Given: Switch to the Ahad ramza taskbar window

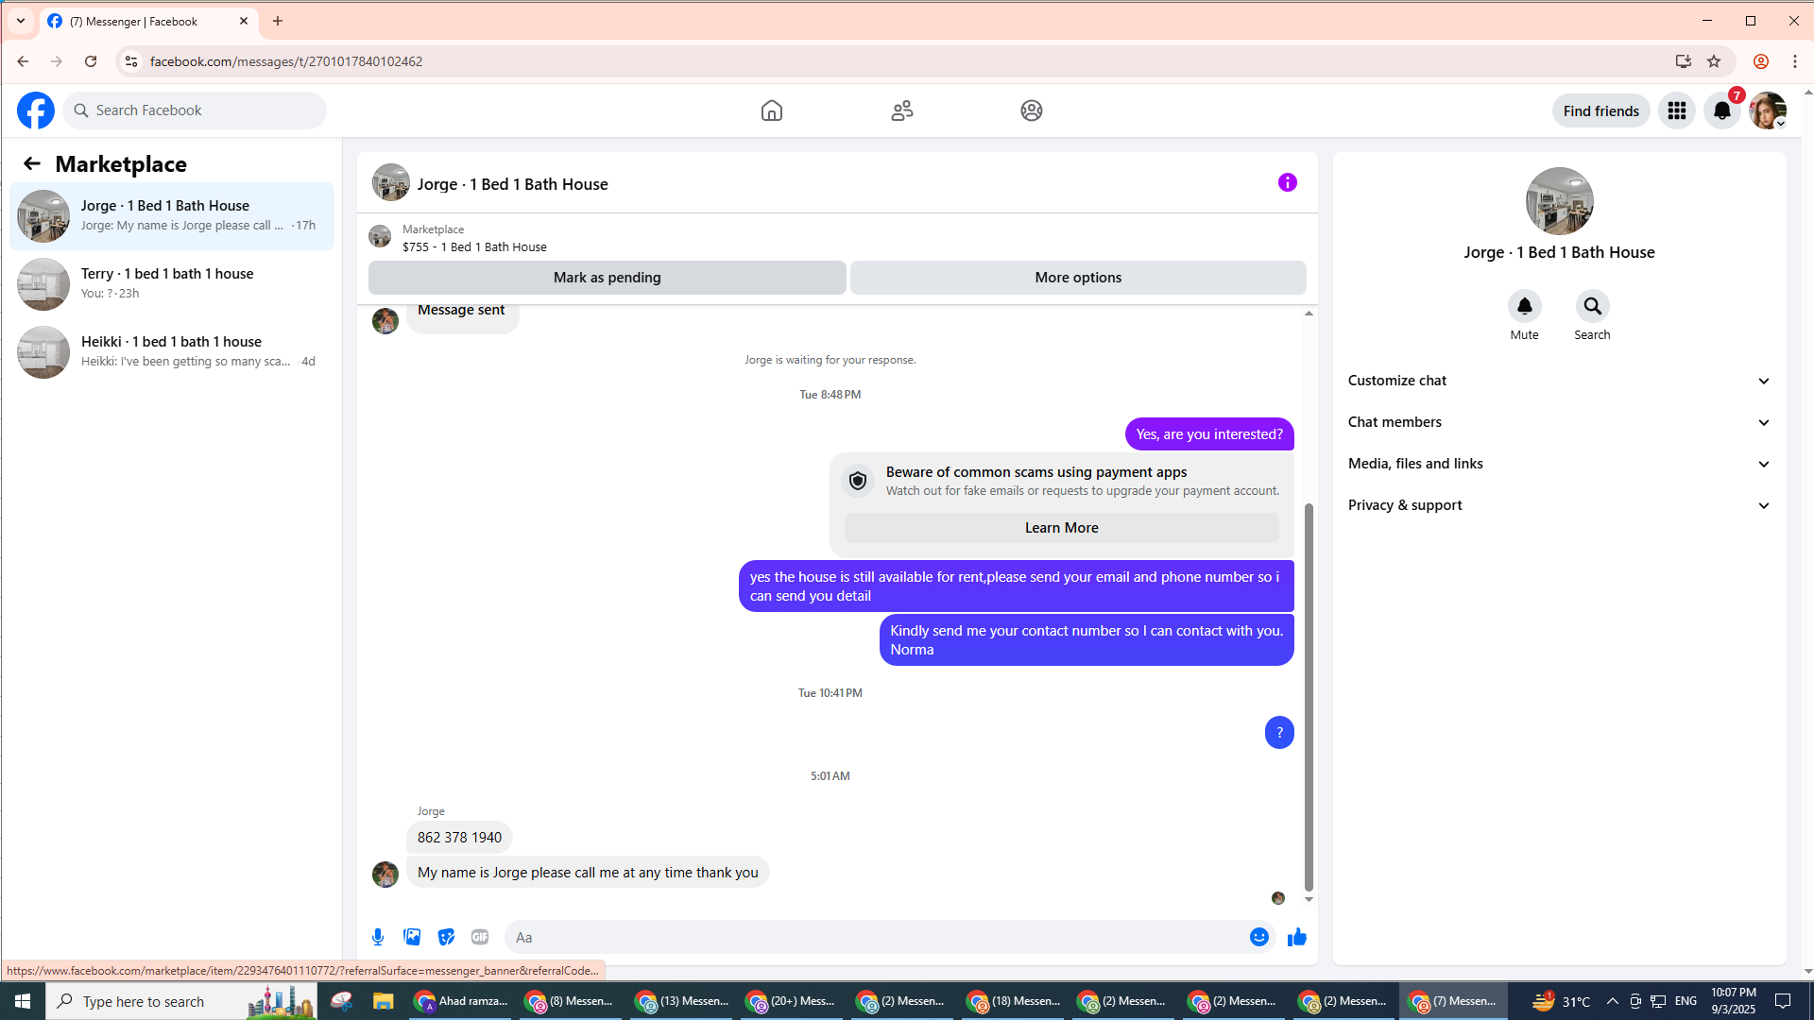Looking at the screenshot, I should click(462, 1001).
